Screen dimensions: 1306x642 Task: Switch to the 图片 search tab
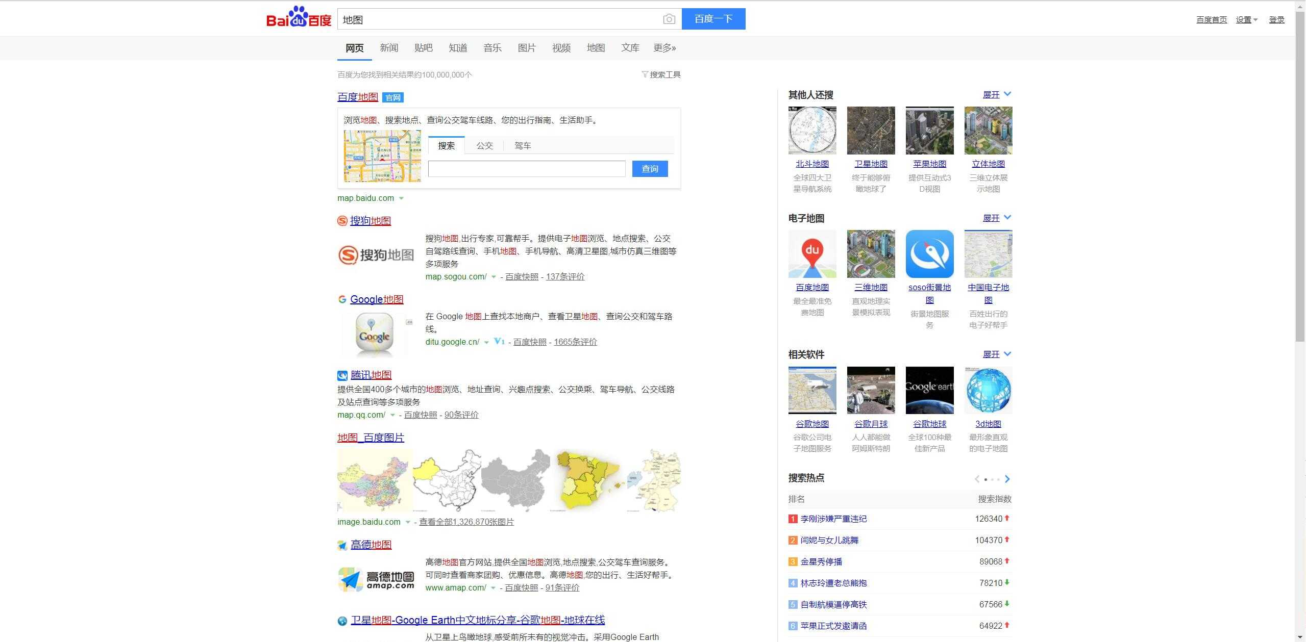pyautogui.click(x=526, y=48)
